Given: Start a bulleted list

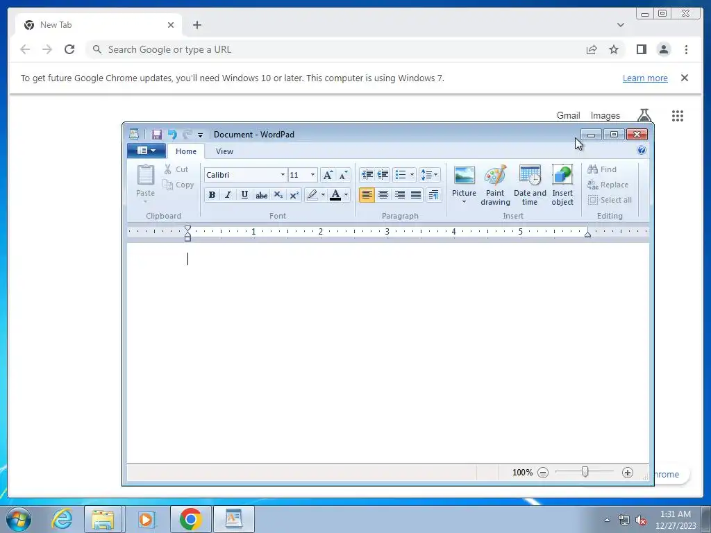Looking at the screenshot, I should (401, 174).
